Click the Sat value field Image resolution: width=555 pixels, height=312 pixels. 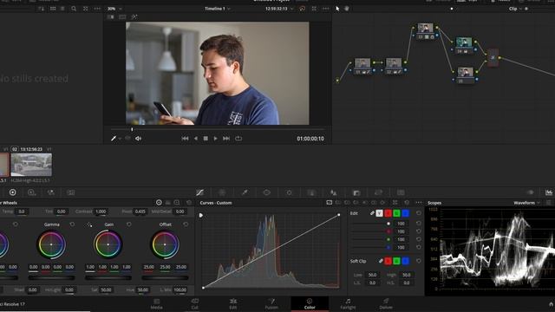pyautogui.click(x=106, y=289)
